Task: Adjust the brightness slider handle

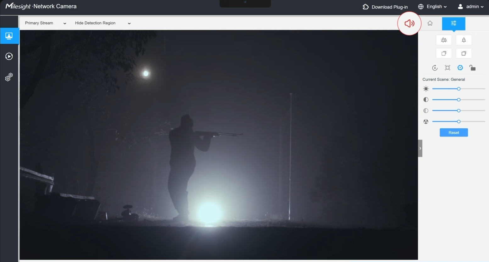Action: [x=459, y=89]
